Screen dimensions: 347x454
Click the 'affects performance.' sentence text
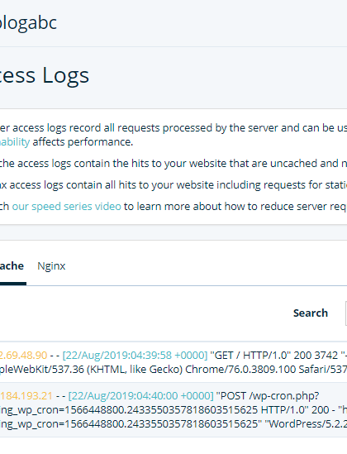(x=83, y=142)
